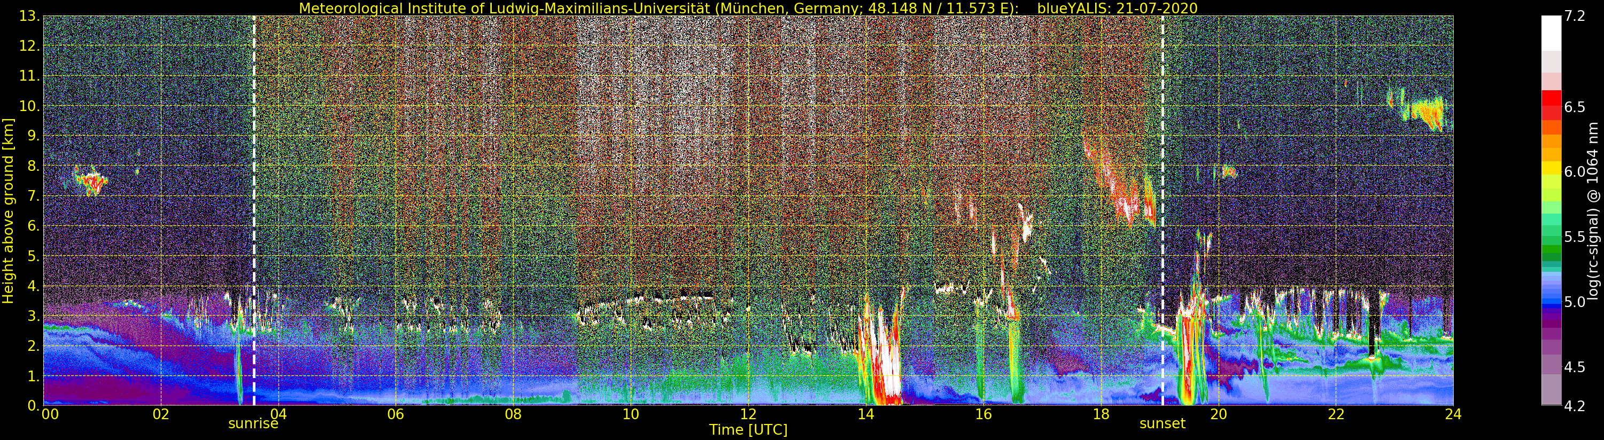Screen dimensions: 1604x440
Task: Click the colorbar tick value 5.5
Action: (1575, 237)
